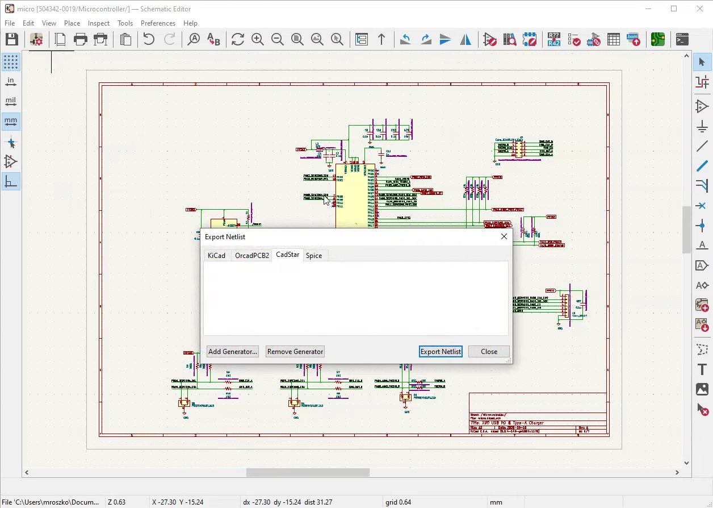The height and width of the screenshot is (508, 713).
Task: Open the Inspect menu
Action: coord(99,23)
